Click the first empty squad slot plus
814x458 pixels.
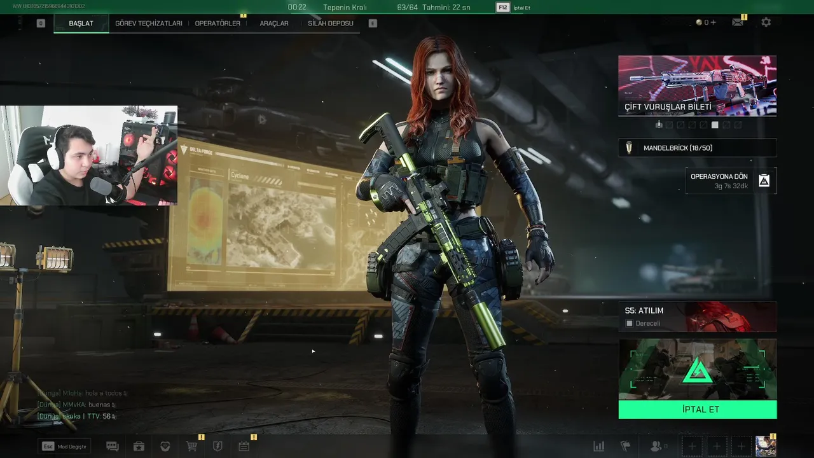[x=693, y=447]
